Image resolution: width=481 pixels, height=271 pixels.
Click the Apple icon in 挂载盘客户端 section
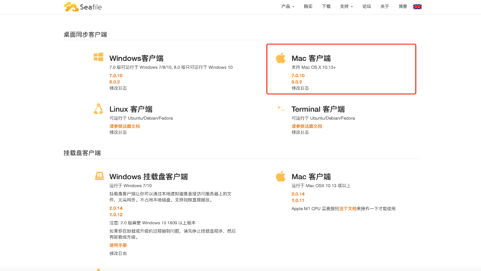[281, 177]
